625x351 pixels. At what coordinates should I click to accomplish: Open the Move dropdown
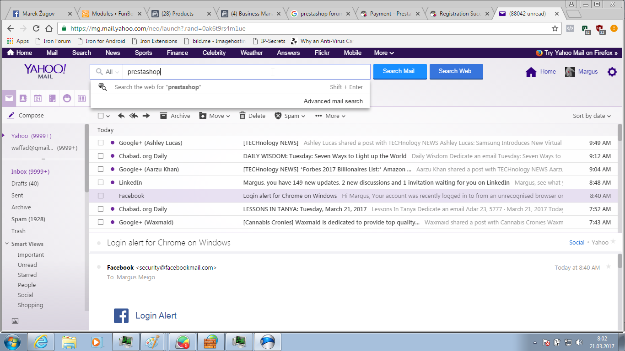click(215, 116)
